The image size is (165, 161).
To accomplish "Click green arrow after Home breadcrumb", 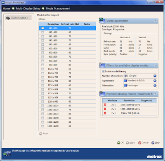I will click(x=13, y=8).
